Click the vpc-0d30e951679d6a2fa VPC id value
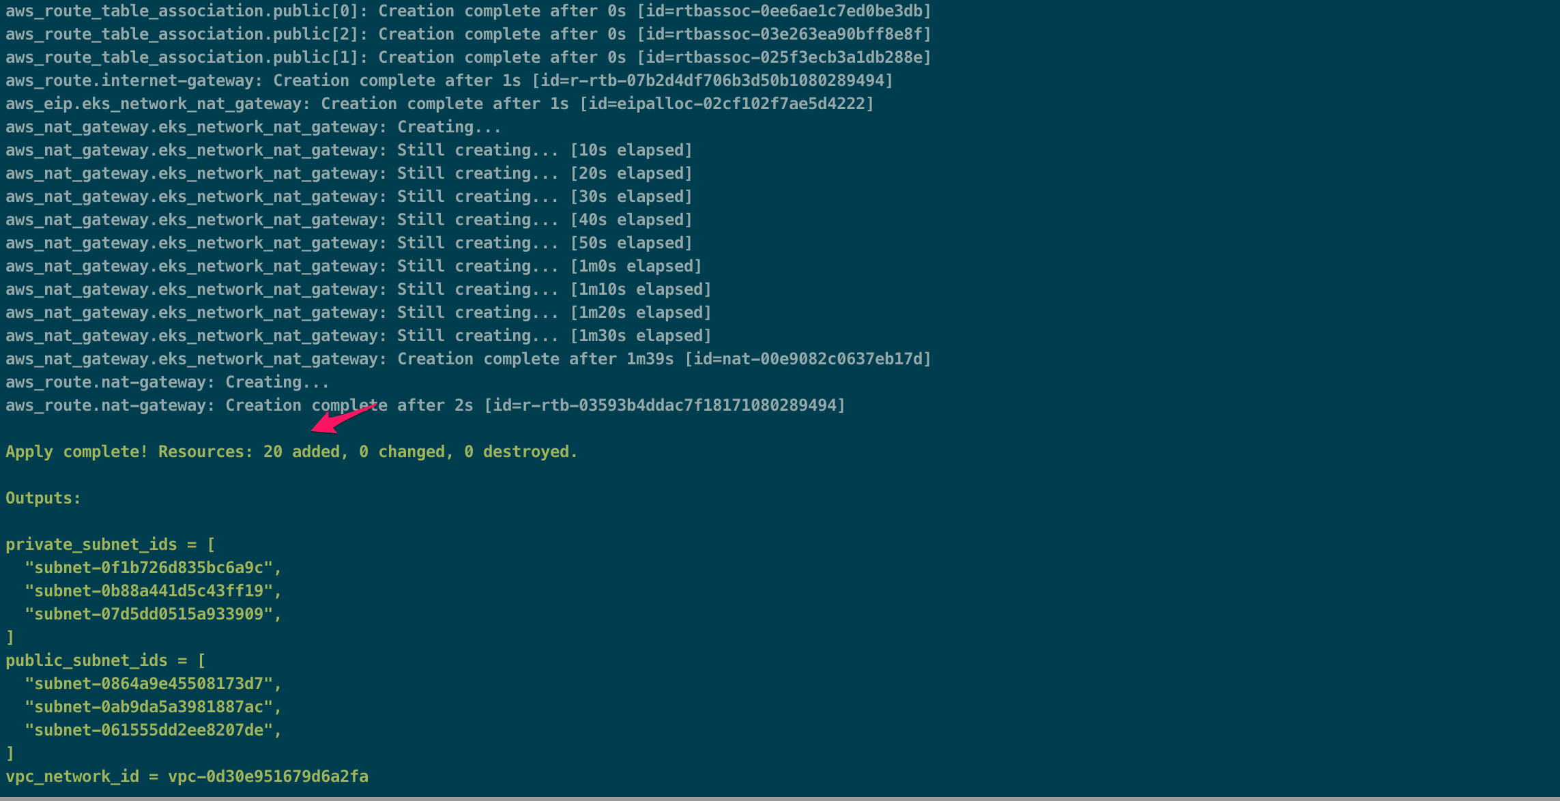The height and width of the screenshot is (801, 1560). [268, 776]
